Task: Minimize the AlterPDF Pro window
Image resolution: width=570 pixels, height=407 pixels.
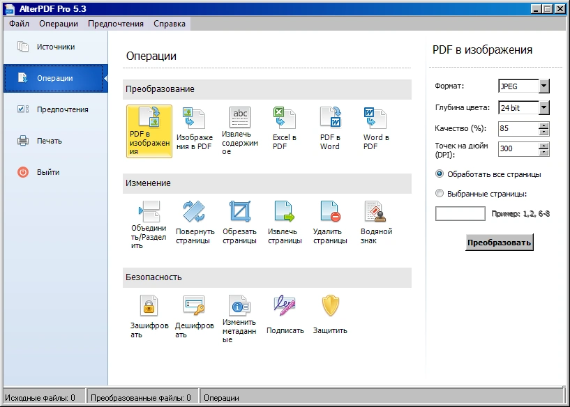Action: tap(536, 9)
